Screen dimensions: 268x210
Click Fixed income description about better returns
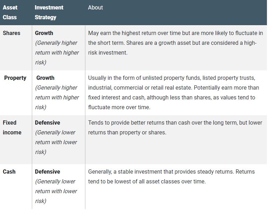[x=175, y=127]
